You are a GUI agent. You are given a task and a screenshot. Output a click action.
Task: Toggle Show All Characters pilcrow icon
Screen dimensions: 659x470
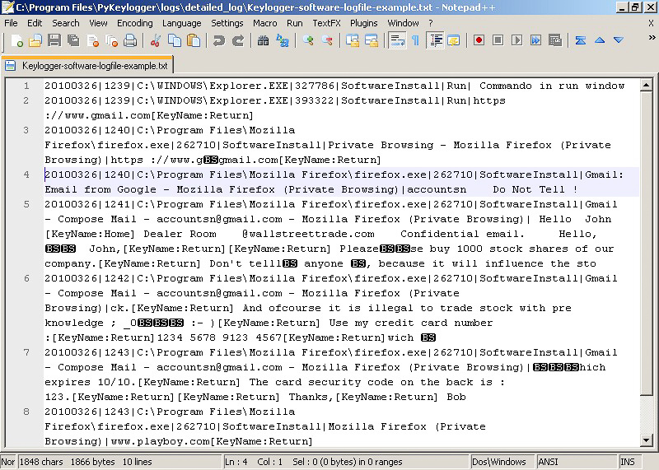pyautogui.click(x=415, y=40)
